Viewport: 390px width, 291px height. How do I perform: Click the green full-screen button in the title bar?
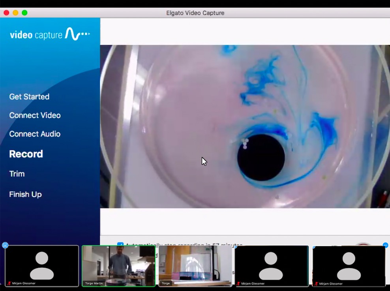[24, 13]
